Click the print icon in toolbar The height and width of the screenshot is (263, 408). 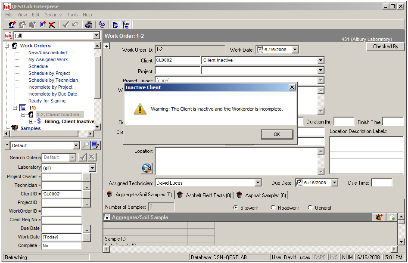click(x=88, y=25)
